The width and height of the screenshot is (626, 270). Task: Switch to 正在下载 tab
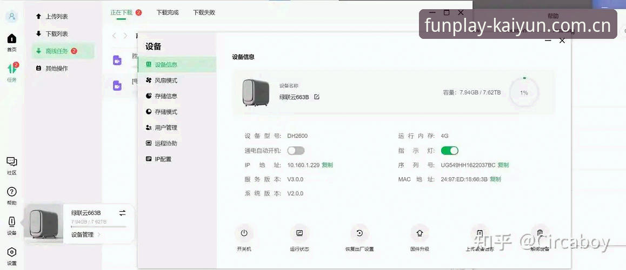(122, 12)
